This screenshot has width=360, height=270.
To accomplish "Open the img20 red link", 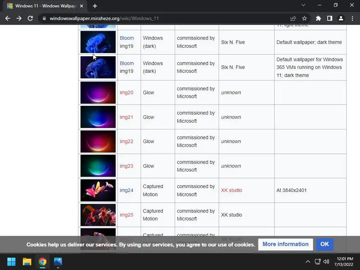I will 127,92.
